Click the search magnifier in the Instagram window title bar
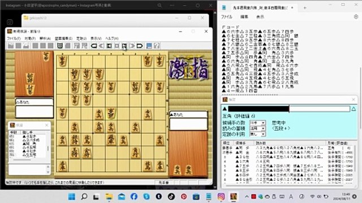 click(160, 5)
